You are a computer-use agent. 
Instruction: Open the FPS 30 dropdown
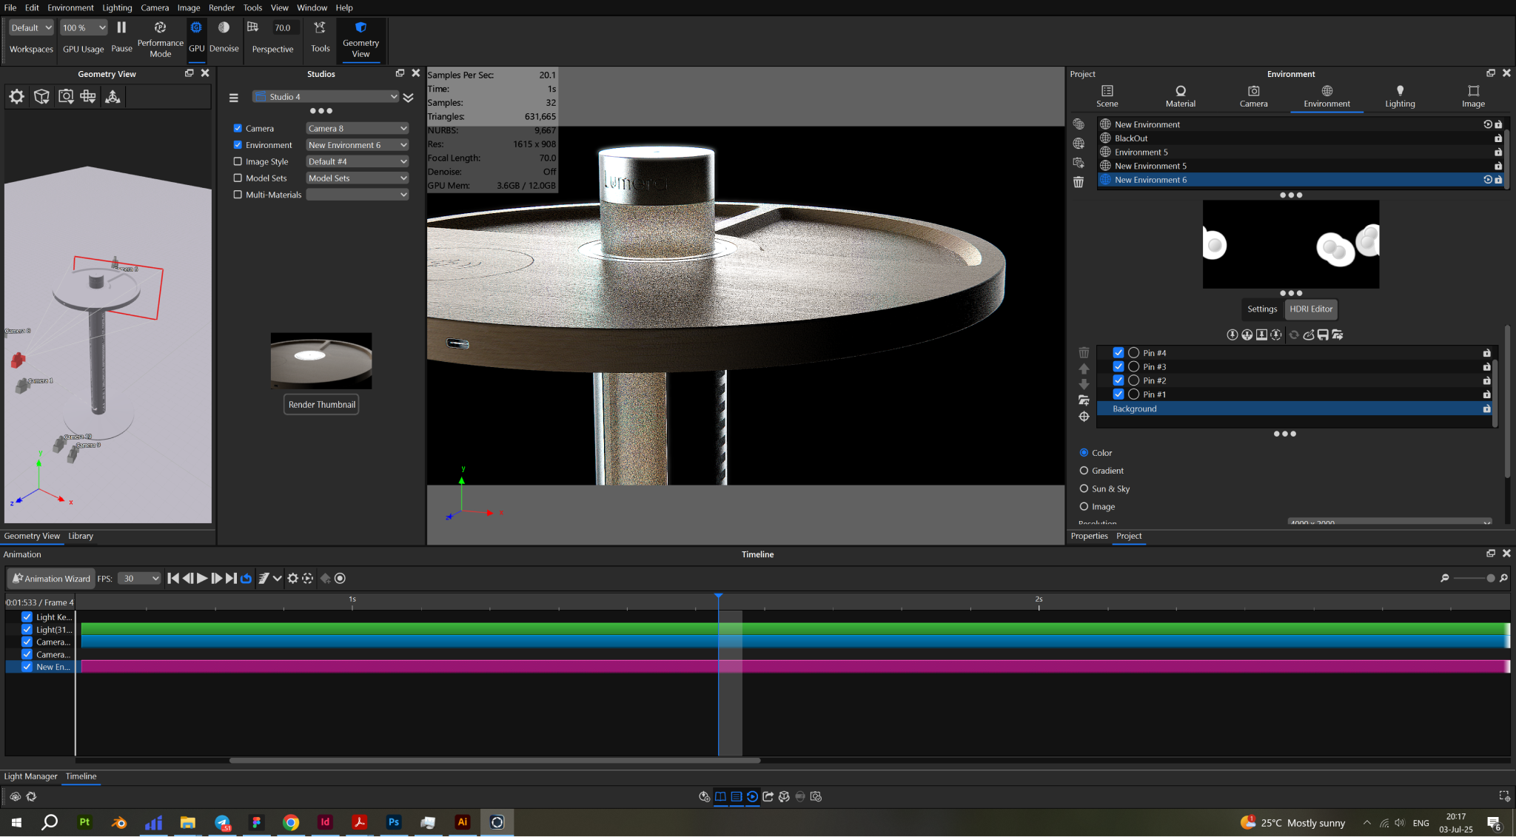coord(140,579)
